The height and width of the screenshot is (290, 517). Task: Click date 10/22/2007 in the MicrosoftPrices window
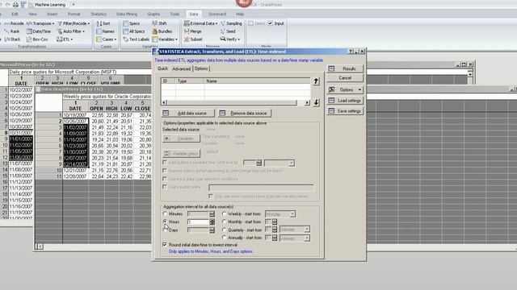coord(21,89)
